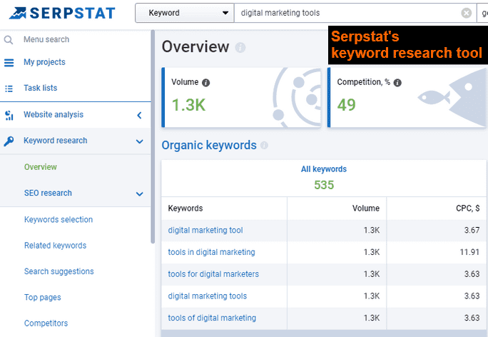This screenshot has width=488, height=337.
Task: Click the info icon next to Volume
Action: 206,83
